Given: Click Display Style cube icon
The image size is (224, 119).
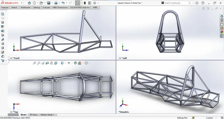Looking at the screenshot, I should (62, 63).
